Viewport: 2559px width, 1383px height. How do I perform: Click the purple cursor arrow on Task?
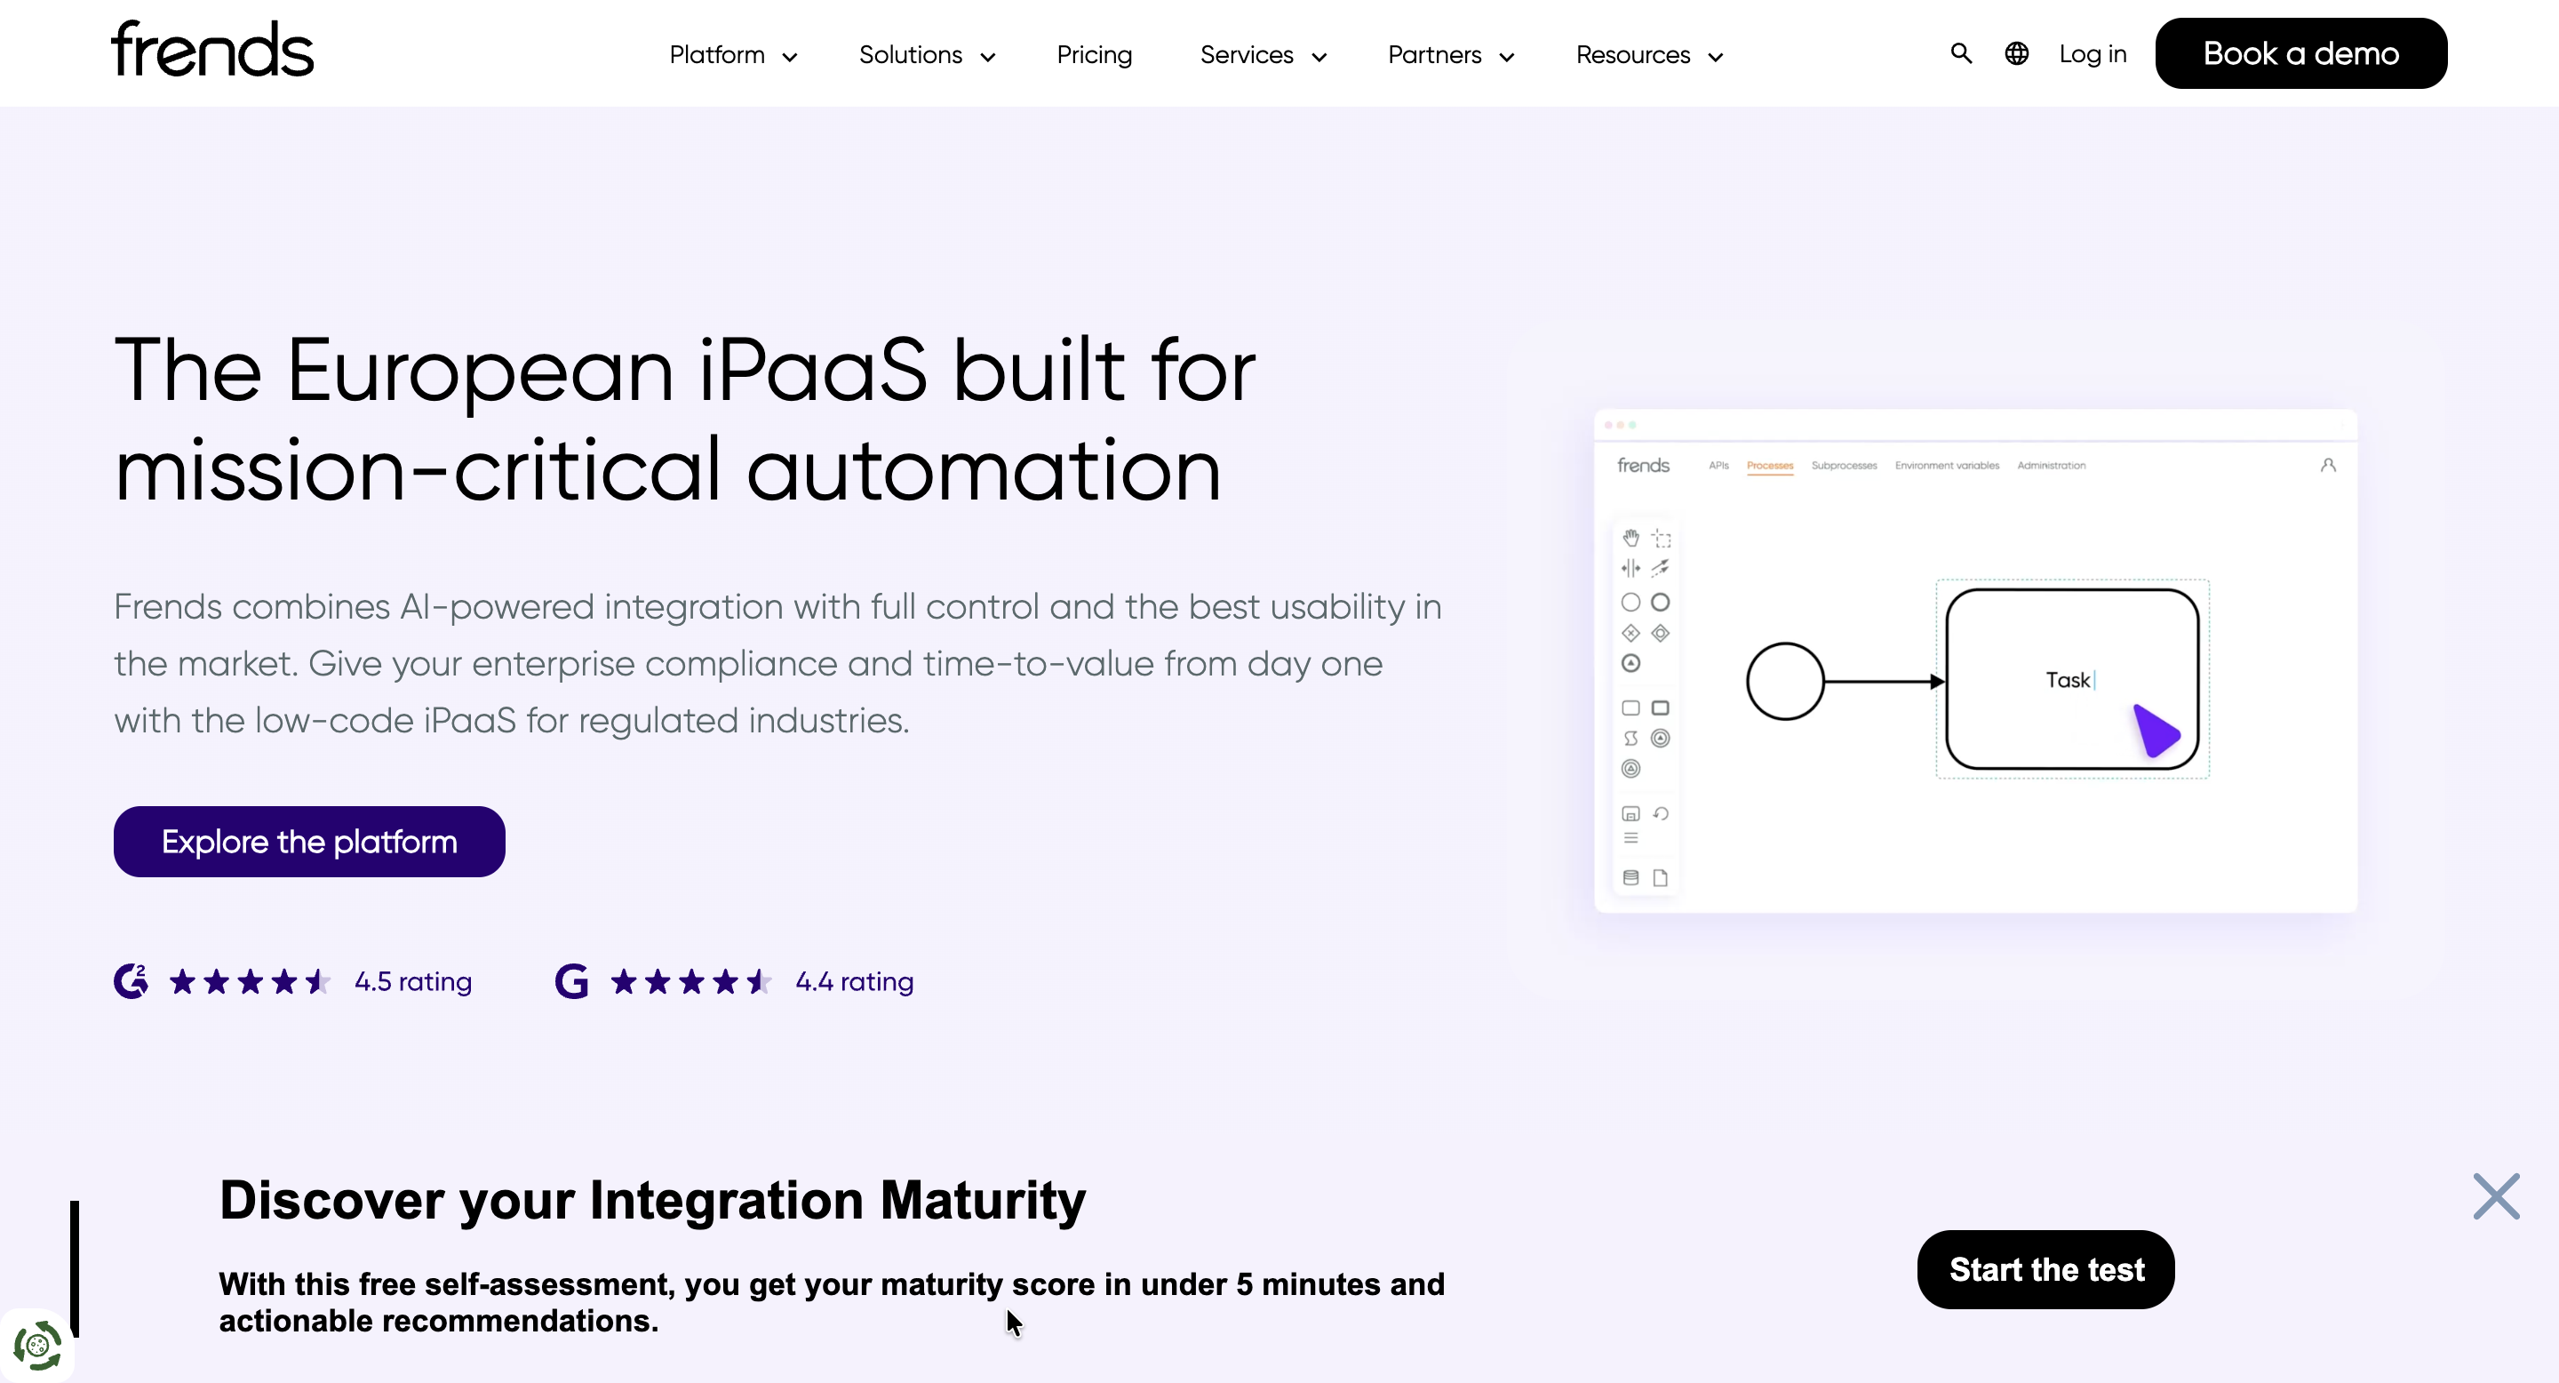click(2156, 731)
